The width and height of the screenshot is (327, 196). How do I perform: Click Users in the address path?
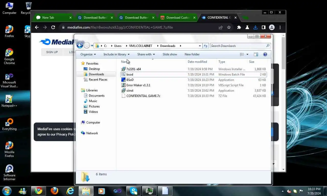(118, 46)
